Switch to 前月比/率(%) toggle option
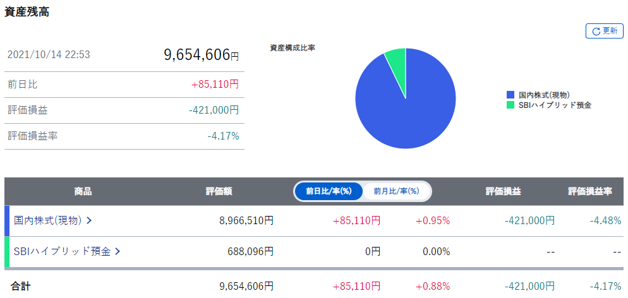This screenshot has height=298, width=628. click(397, 191)
